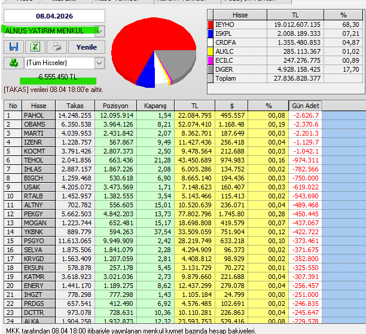Select the PRDGS stock cell
Image resolution: width=366 pixels, height=334 pixels.
pos(39,304)
